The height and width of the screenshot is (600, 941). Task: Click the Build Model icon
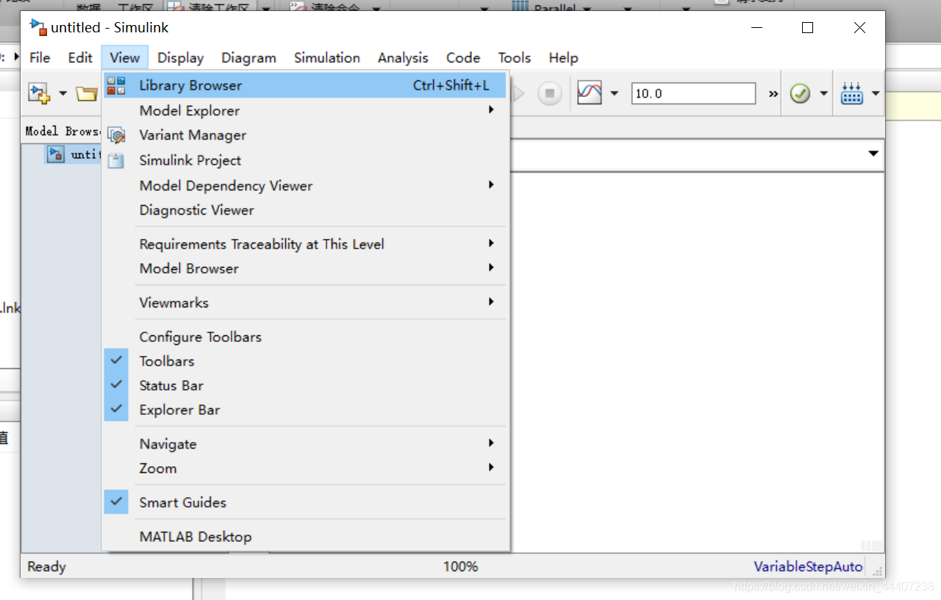click(x=852, y=93)
